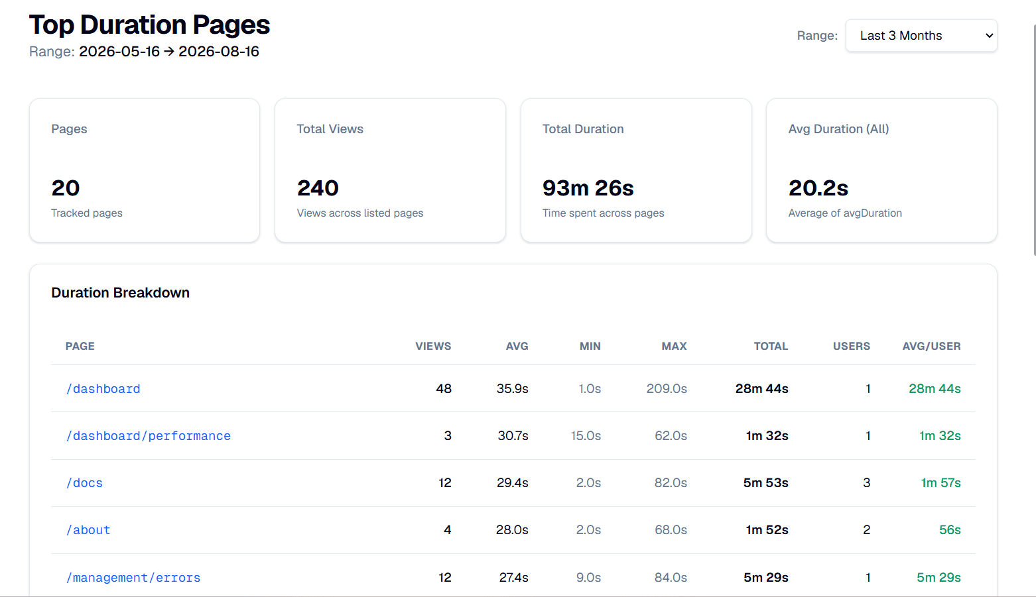Click the 35.9s average cell for /dashboard

(x=513, y=389)
